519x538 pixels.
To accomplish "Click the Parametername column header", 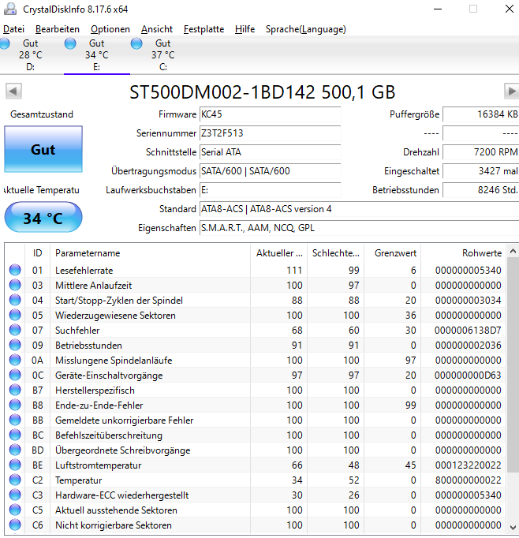I will coord(150,253).
